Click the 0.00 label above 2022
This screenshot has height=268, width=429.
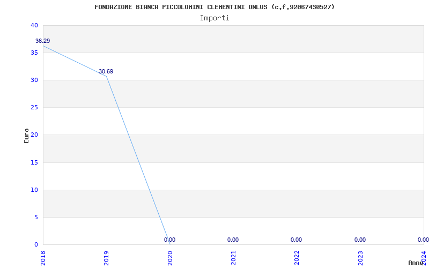(x=297, y=240)
